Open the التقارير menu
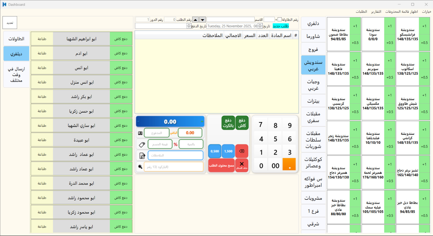This screenshot has height=236, width=433. [376, 12]
